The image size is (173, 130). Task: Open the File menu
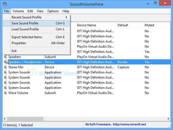pyautogui.click(x=6, y=11)
